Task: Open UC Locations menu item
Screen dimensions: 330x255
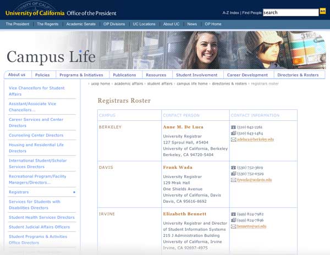Action: point(144,24)
